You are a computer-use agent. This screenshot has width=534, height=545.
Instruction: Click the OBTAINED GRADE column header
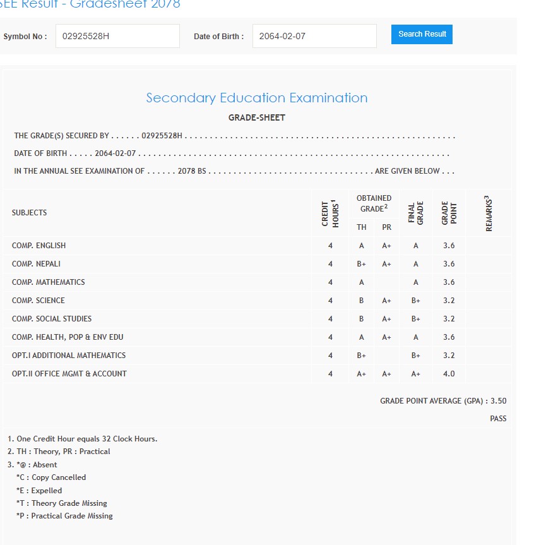point(374,203)
